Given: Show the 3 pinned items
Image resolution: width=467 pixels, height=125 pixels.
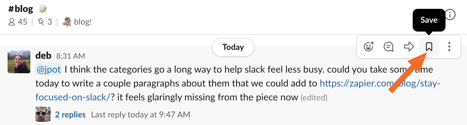Looking at the screenshot, I should coord(45,22).
